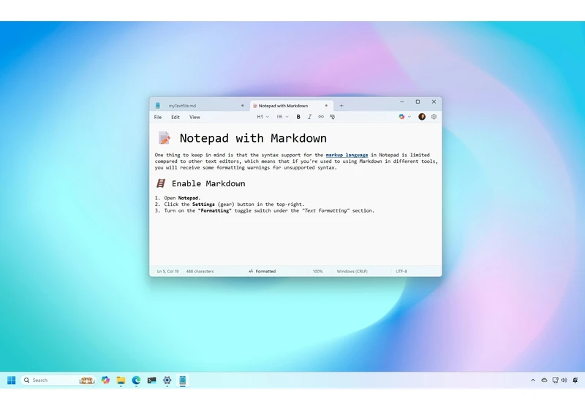Open the account profile picture
The image size is (585, 409).
tap(422, 117)
